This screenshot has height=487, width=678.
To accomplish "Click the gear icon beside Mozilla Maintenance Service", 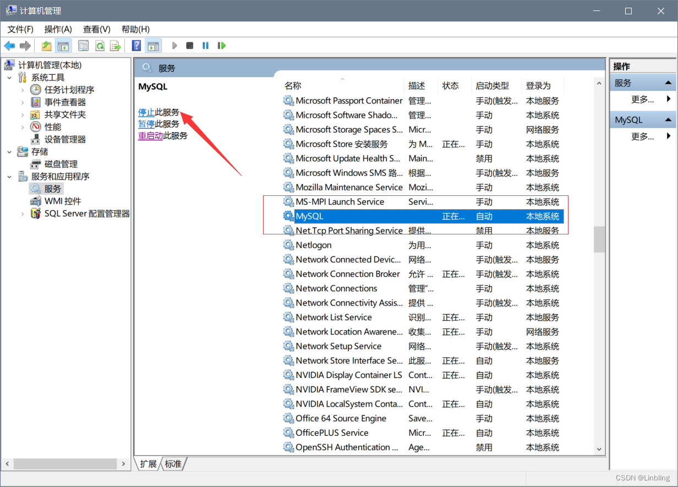I will tap(288, 187).
